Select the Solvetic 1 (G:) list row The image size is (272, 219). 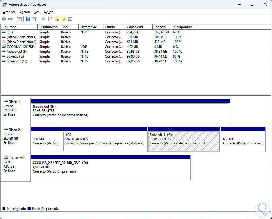pyautogui.click(x=99, y=61)
